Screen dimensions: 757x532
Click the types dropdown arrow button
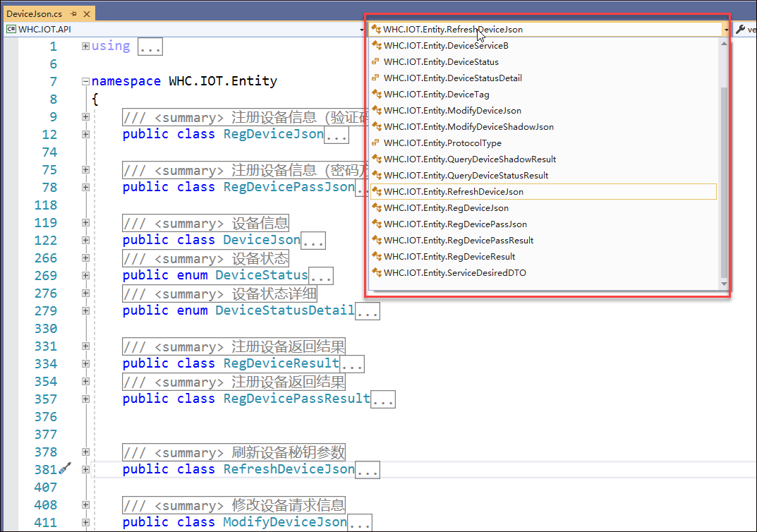(726, 30)
